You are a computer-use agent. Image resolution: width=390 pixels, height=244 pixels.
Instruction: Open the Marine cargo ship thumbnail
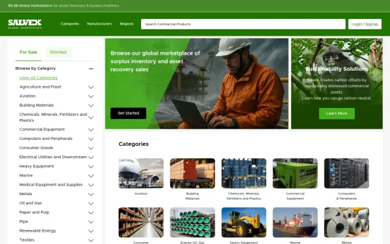click(295, 223)
